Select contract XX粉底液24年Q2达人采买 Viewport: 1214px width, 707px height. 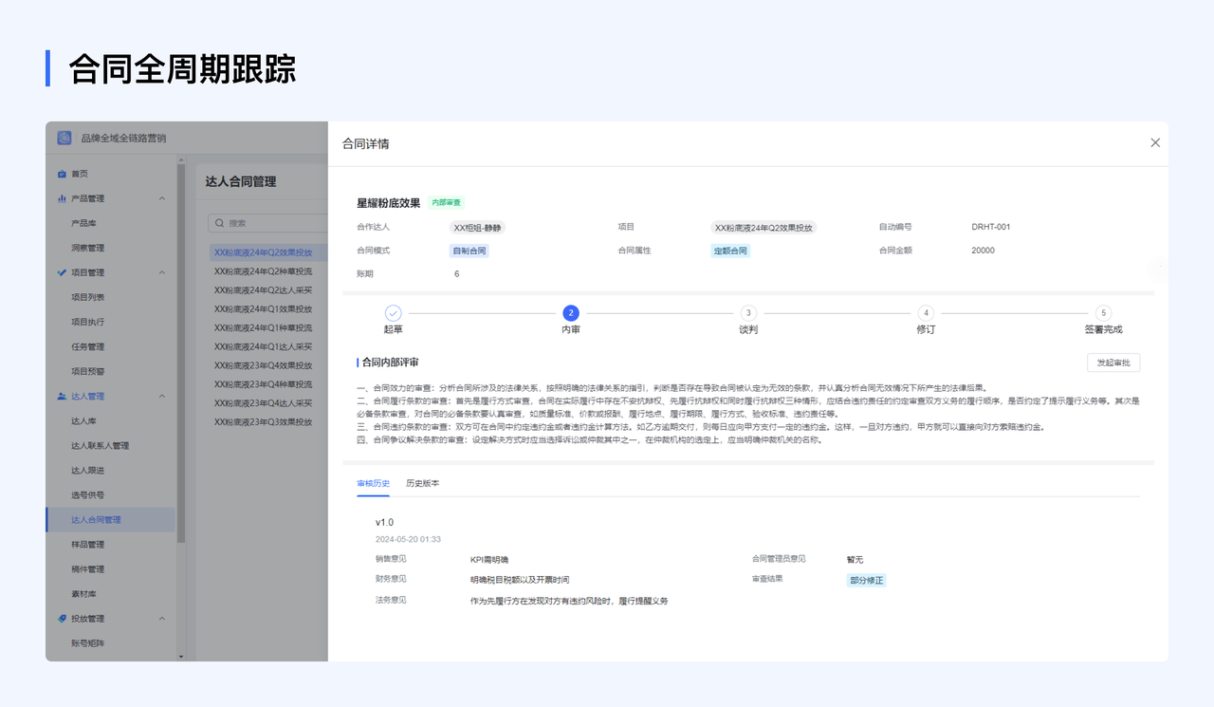(x=263, y=289)
